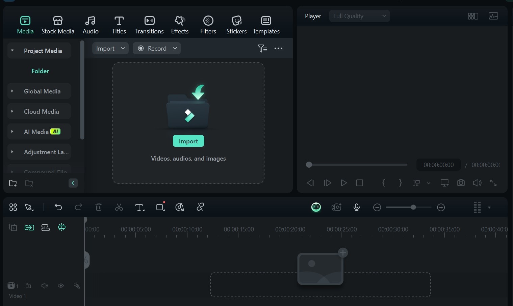
Task: Open the media filter and sort options
Action: coord(262,49)
